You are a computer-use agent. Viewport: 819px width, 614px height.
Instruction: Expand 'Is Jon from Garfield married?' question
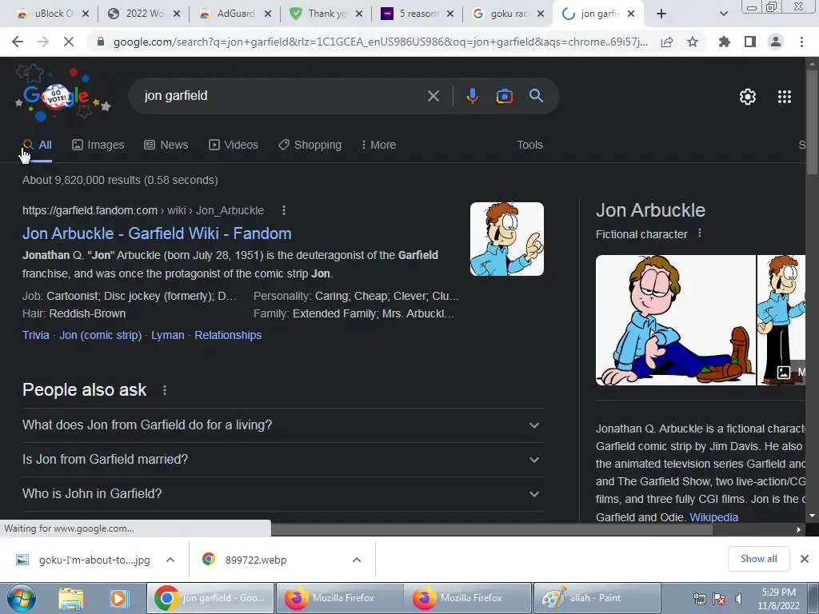point(282,460)
